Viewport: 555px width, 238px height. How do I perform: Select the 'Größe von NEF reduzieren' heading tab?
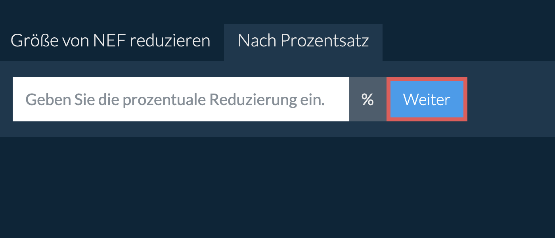[x=110, y=41]
